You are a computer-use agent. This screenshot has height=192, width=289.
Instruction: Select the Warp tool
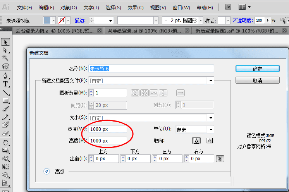click(x=5, y=159)
